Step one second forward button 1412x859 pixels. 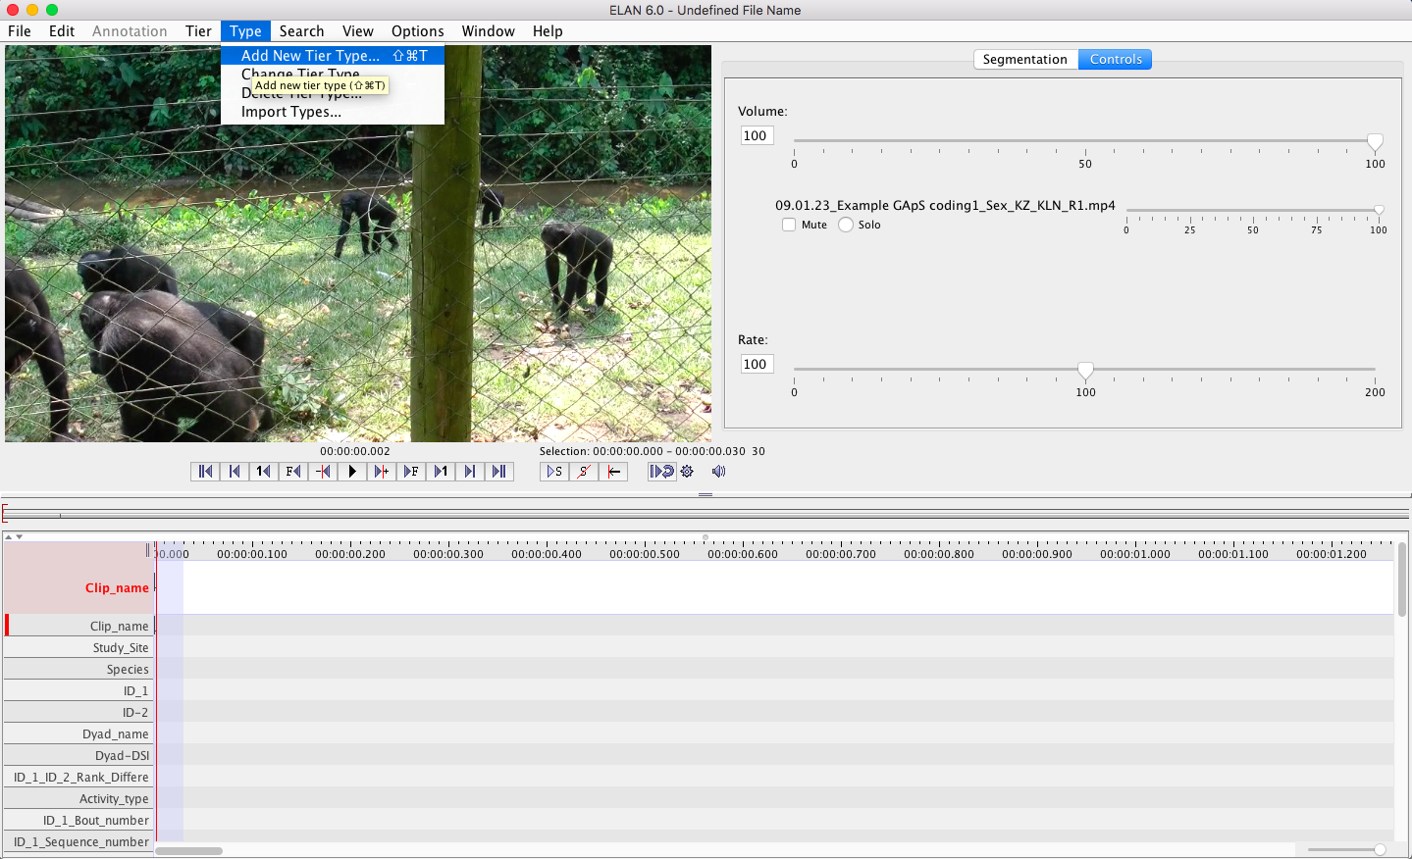[x=441, y=472]
